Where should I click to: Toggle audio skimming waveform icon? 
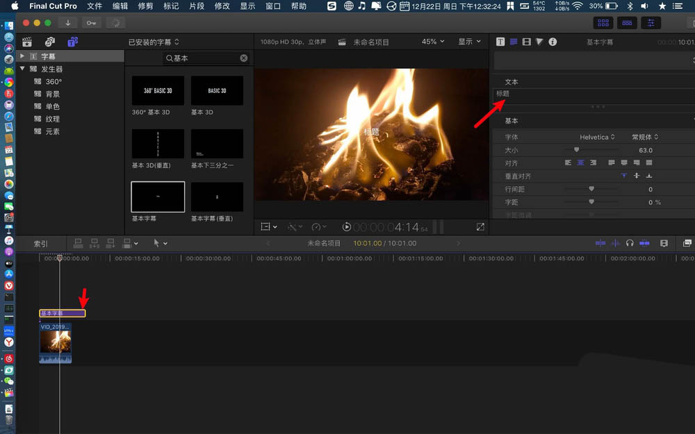(616, 242)
